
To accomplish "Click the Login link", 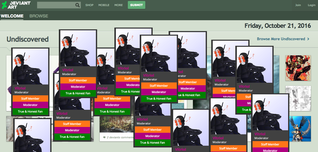I will pos(312,5).
